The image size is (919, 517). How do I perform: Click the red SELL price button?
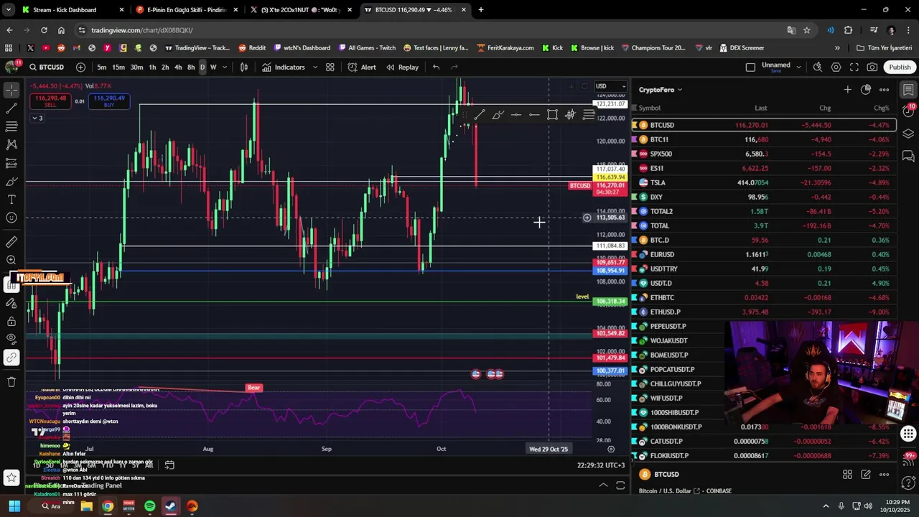click(50, 101)
